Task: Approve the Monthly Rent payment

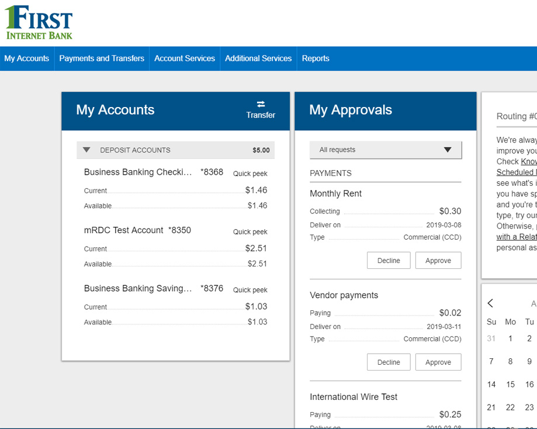Action: click(438, 261)
